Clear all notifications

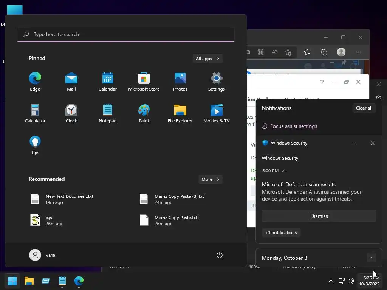pos(364,108)
